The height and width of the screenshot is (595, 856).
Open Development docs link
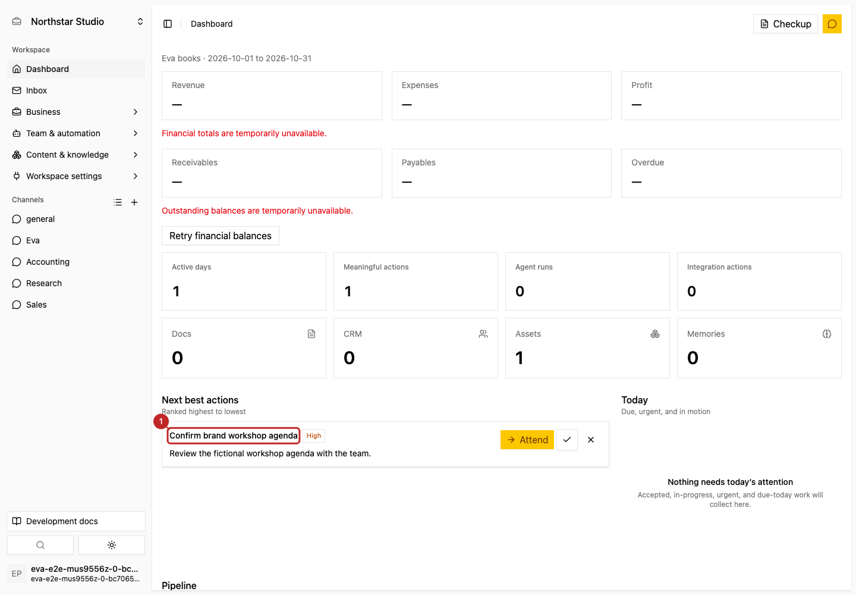76,521
